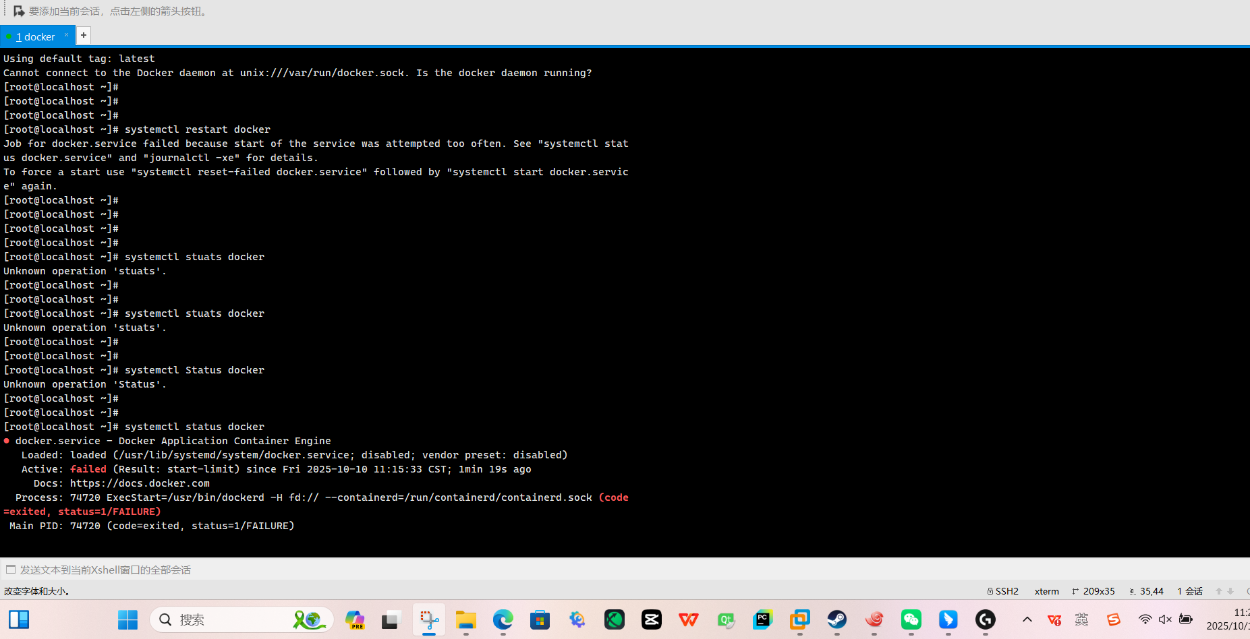Click the taskbar date and time
This screenshot has height=639, width=1250.
[1228, 619]
